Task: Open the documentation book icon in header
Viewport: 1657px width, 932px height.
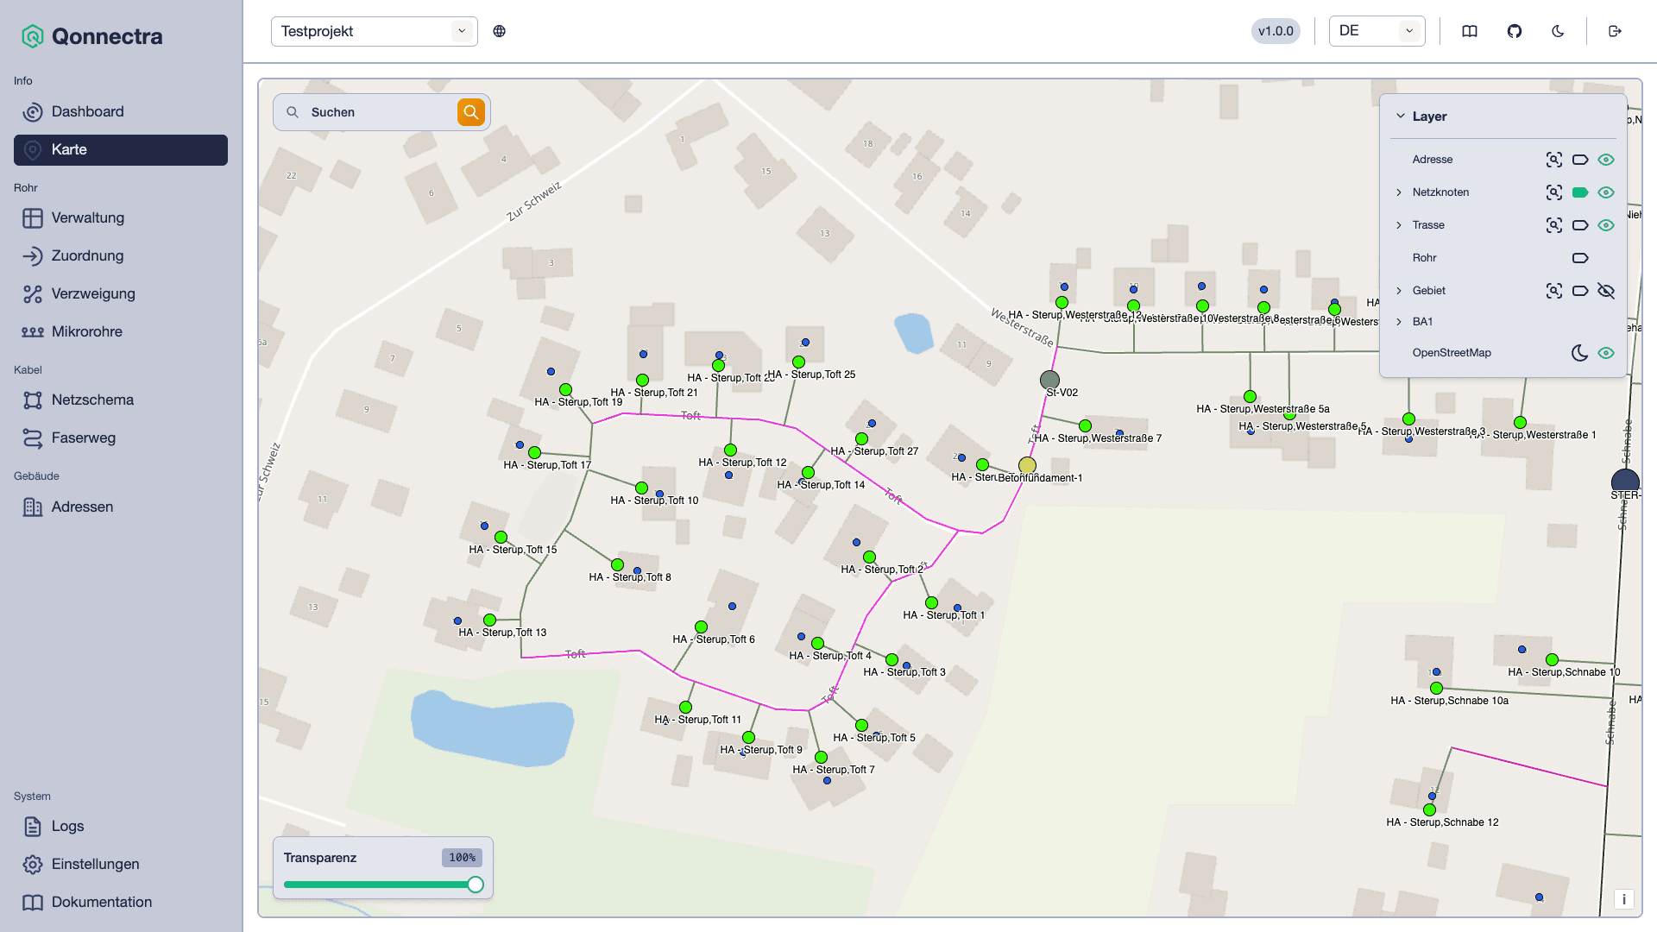Action: [x=1470, y=31]
